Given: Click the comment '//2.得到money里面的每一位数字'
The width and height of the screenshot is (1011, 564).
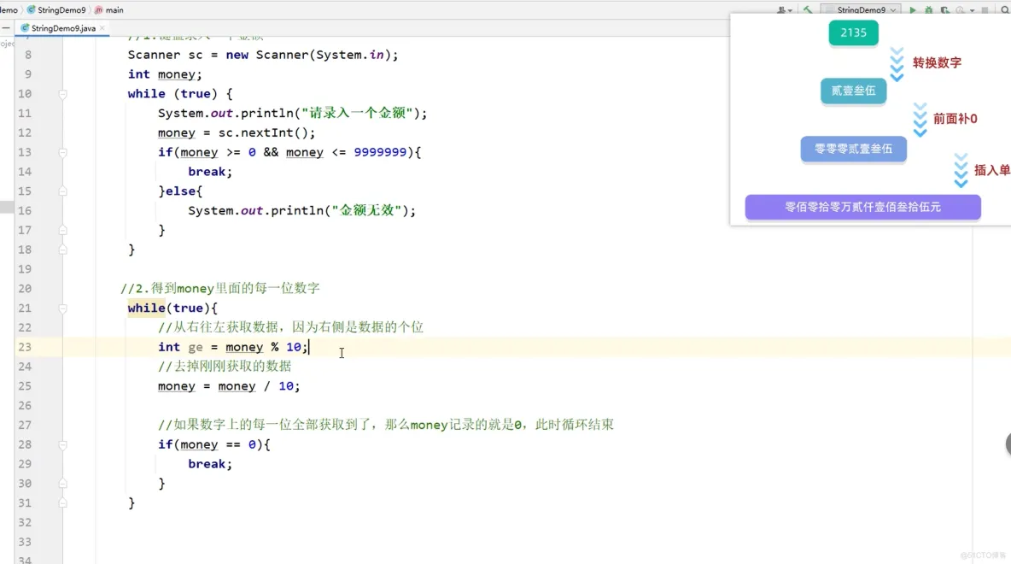Looking at the screenshot, I should 219,289.
